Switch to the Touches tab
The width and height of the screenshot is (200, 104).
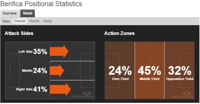[x=10, y=13]
